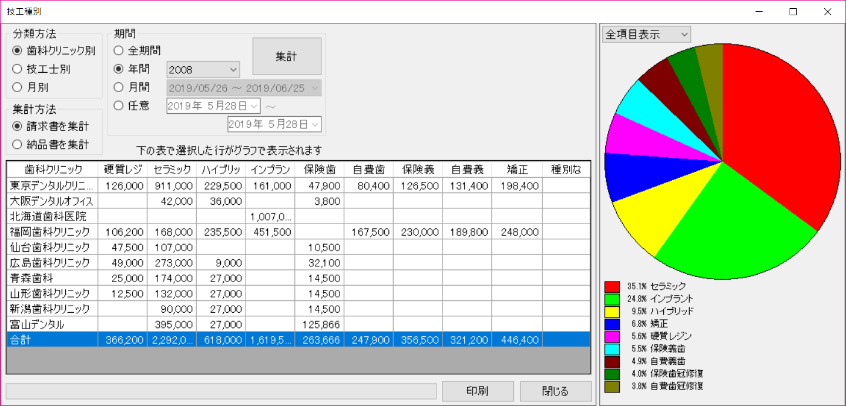846x406 pixels.
Task: Select 全期間 period option
Action: (119, 51)
